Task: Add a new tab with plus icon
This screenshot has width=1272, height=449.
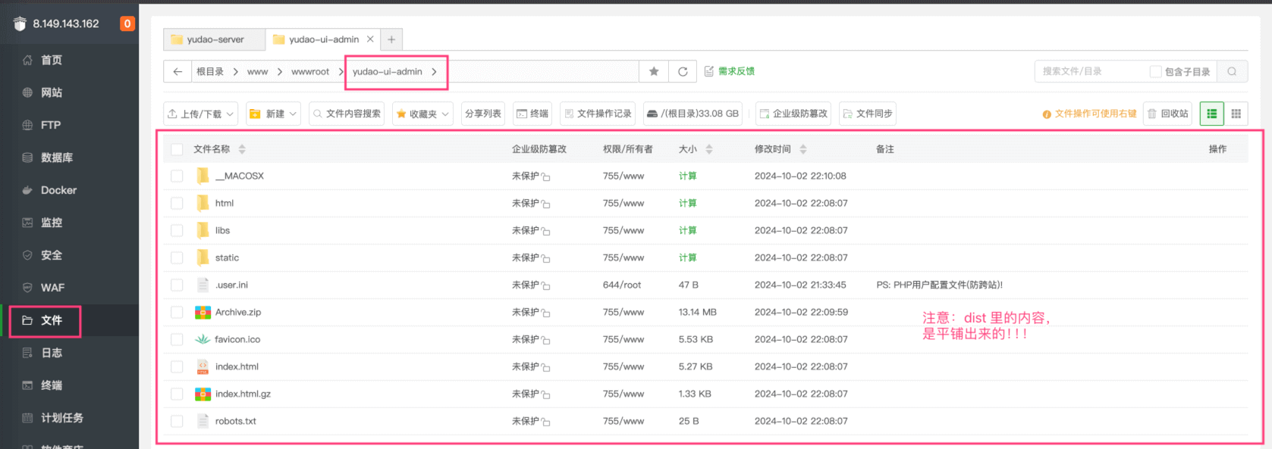Action: (x=391, y=39)
